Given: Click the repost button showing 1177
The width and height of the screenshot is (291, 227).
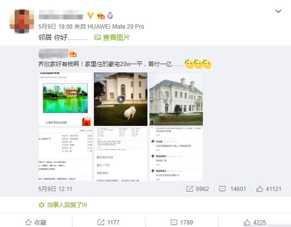Looking at the screenshot, I should 109,222.
